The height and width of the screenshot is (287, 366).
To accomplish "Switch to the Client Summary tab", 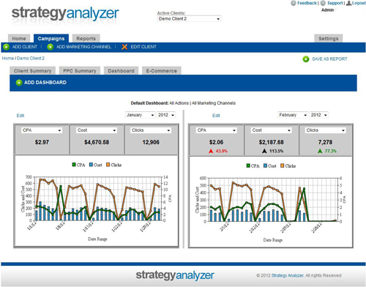I will point(32,71).
